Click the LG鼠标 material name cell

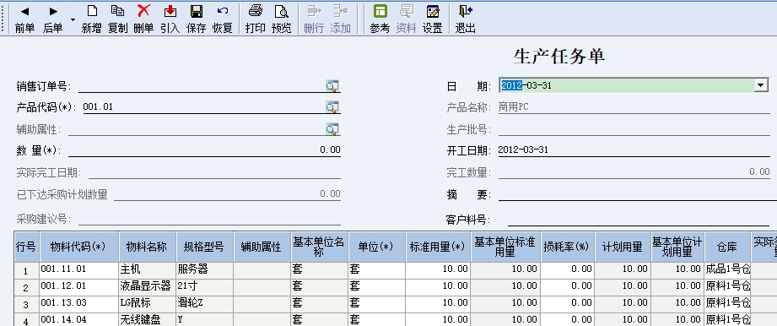point(147,303)
